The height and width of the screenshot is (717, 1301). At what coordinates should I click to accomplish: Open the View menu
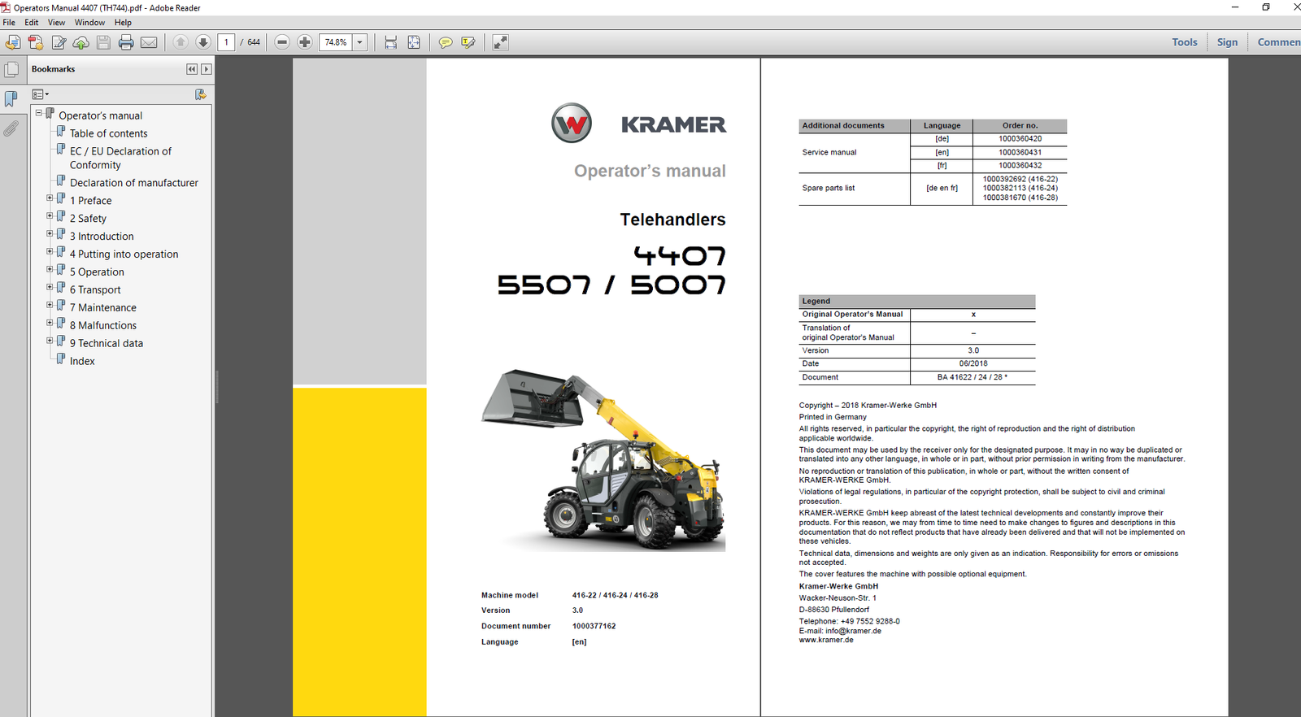(x=56, y=22)
